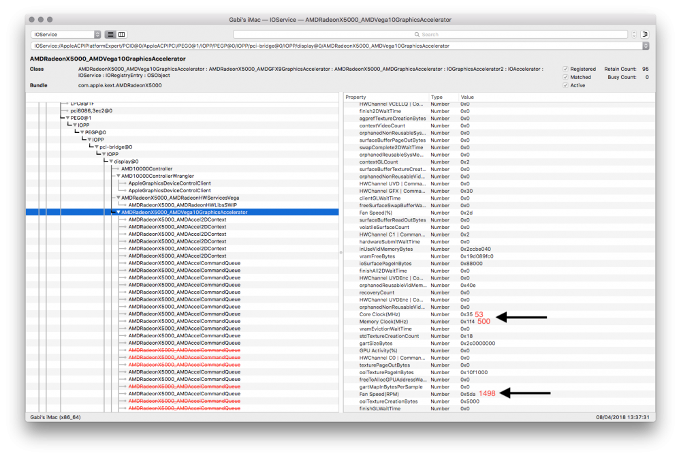Select the gartMapInBytesPerSample property row
Screen dimensions: 681x458
click(x=499, y=386)
